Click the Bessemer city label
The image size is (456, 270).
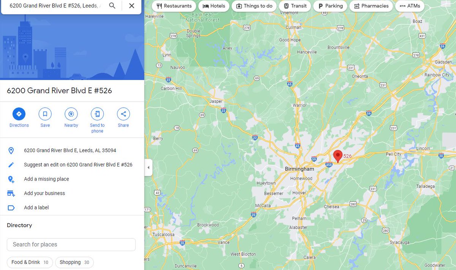pyautogui.click(x=274, y=193)
